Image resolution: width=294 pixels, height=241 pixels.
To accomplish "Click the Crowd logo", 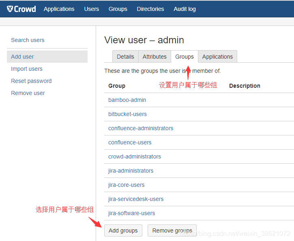I will coord(21,9).
